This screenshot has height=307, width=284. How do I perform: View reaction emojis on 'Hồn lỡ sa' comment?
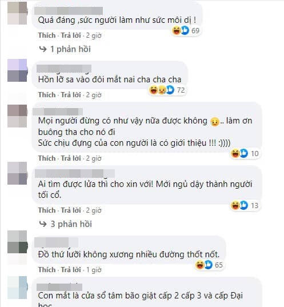pos(167,90)
